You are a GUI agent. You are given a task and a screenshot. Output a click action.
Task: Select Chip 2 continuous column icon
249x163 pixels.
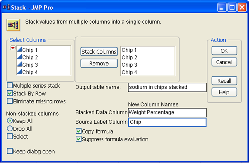pyautogui.click(x=19, y=57)
